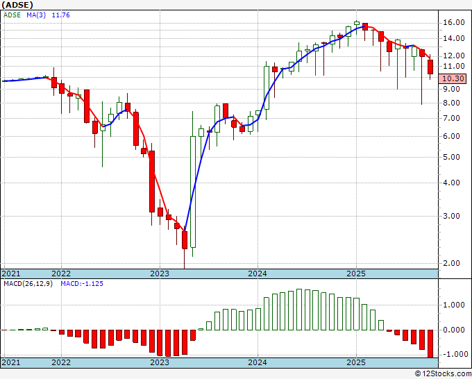
Task: Click the large red candlestick falling to 3.00
Action: [x=152, y=182]
